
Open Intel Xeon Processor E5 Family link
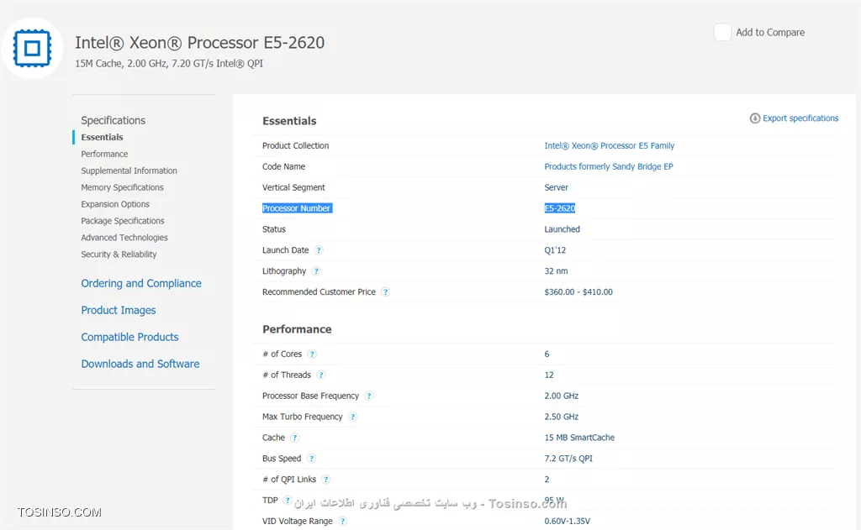[609, 145]
